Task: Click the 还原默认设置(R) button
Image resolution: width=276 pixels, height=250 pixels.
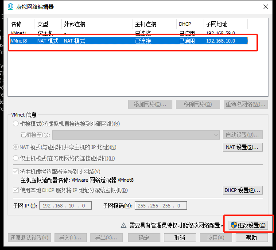Action: 29,238
